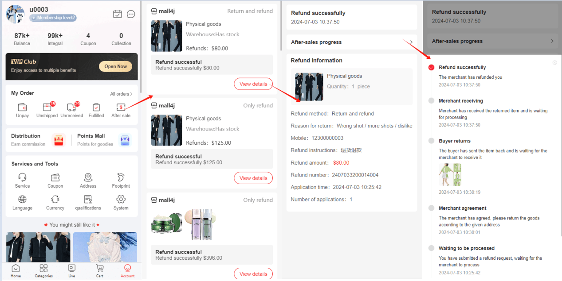Screen dimensions: 562x281
Task: View details of the $80.00 refund
Action: pyautogui.click(x=253, y=84)
